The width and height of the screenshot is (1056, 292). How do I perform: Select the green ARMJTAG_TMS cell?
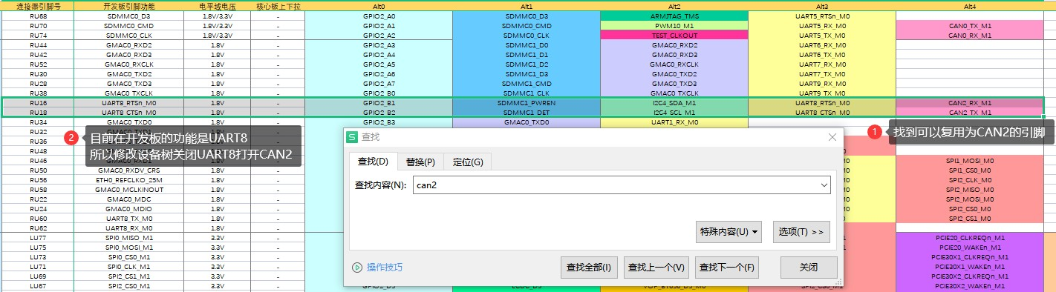click(x=674, y=16)
